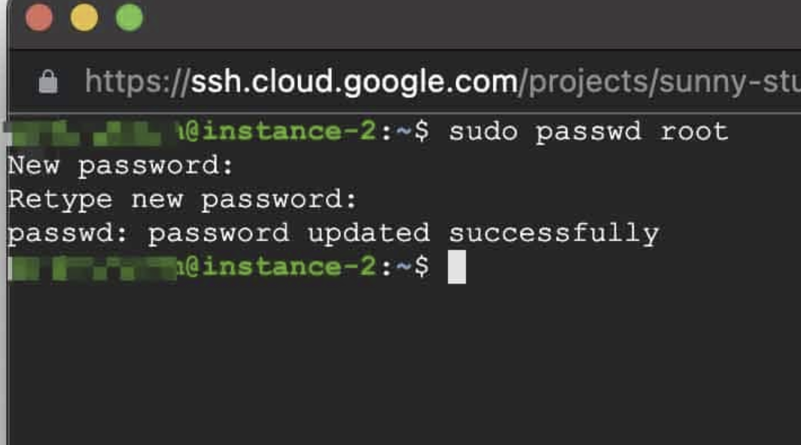The image size is (801, 445).
Task: Click the Retype new password: line
Action: (x=182, y=200)
